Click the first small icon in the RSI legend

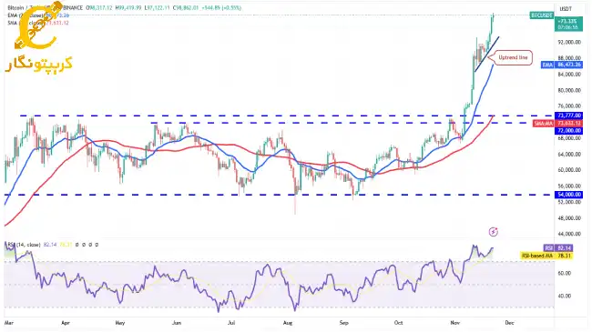point(77,245)
